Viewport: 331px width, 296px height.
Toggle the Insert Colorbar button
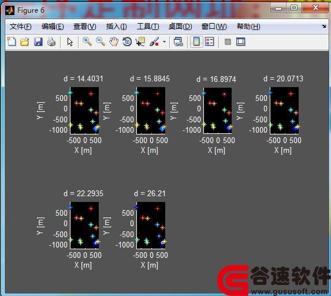coord(196,42)
